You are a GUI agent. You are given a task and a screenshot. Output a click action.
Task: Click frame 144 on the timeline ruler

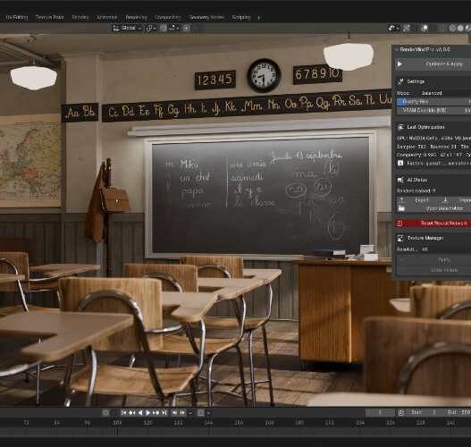coord(208,423)
